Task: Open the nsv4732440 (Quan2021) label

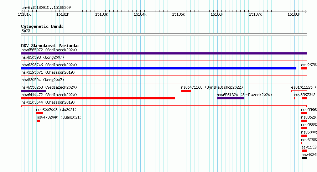Action: point(59,117)
